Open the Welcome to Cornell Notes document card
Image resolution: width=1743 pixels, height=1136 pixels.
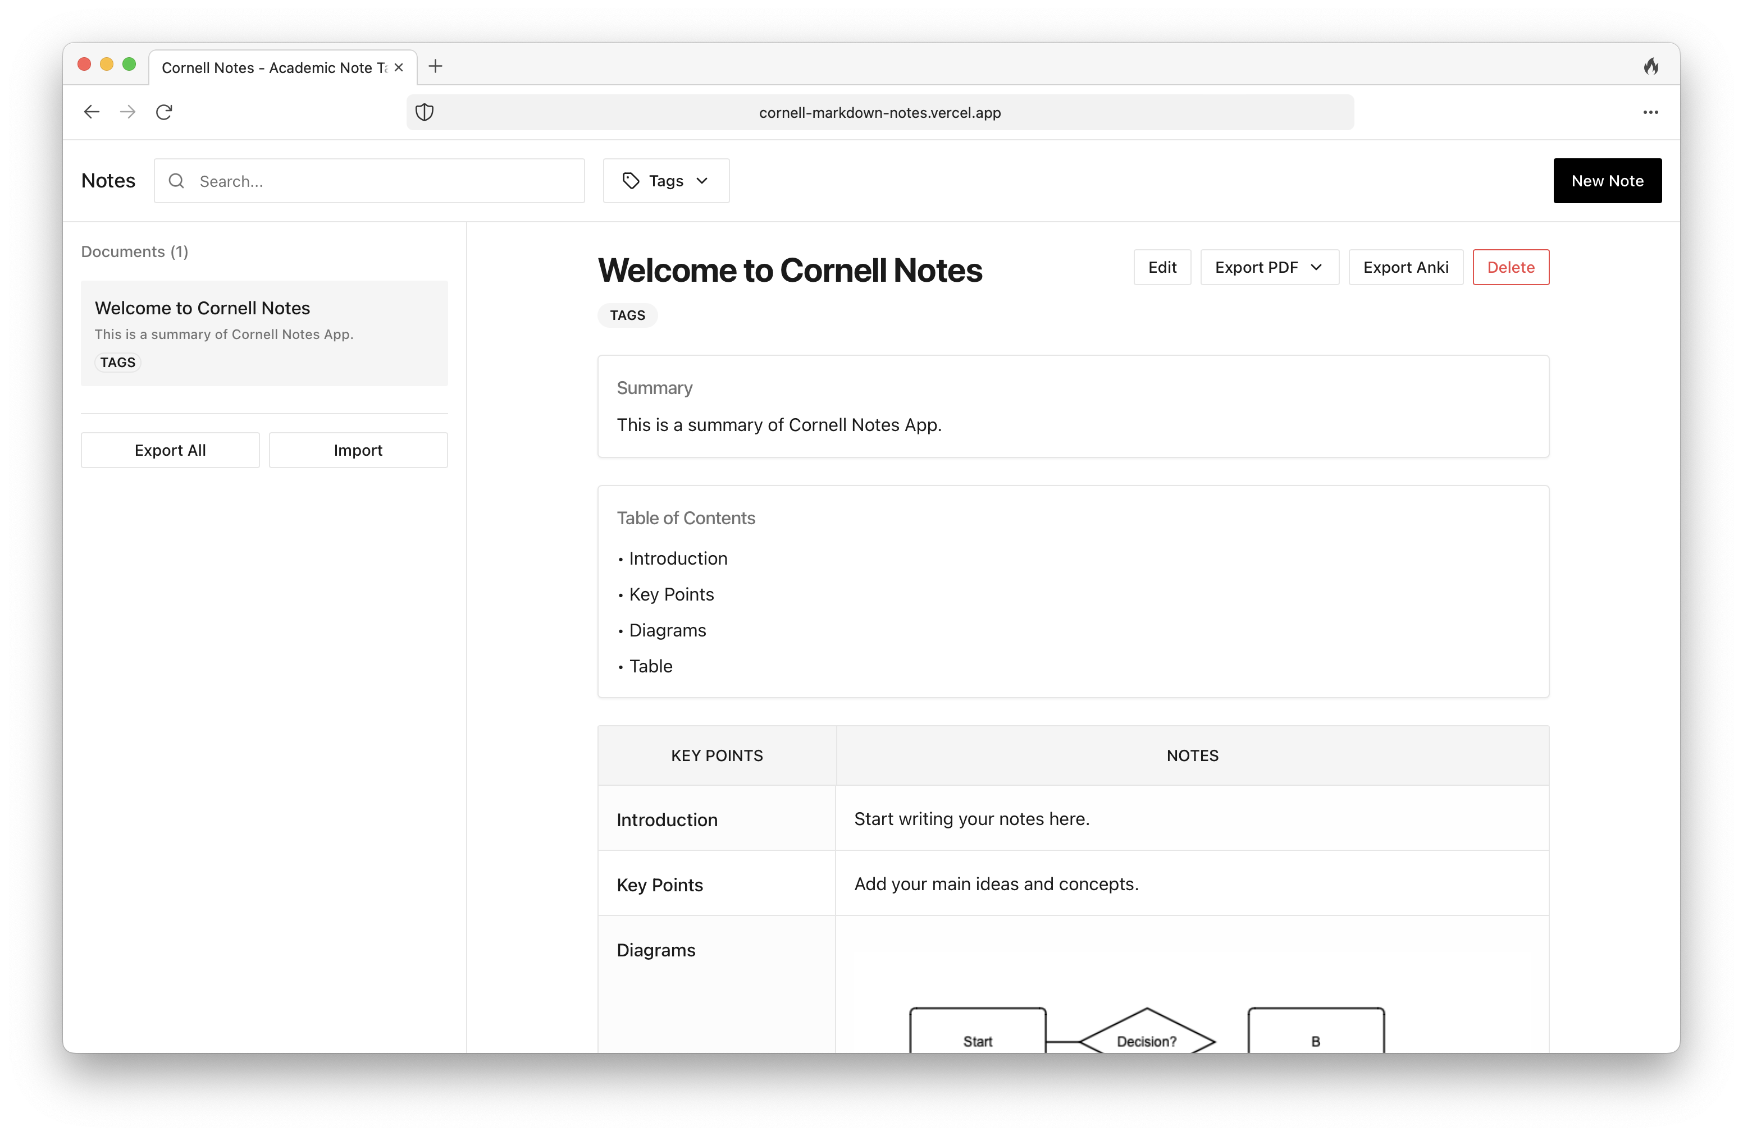tap(264, 334)
